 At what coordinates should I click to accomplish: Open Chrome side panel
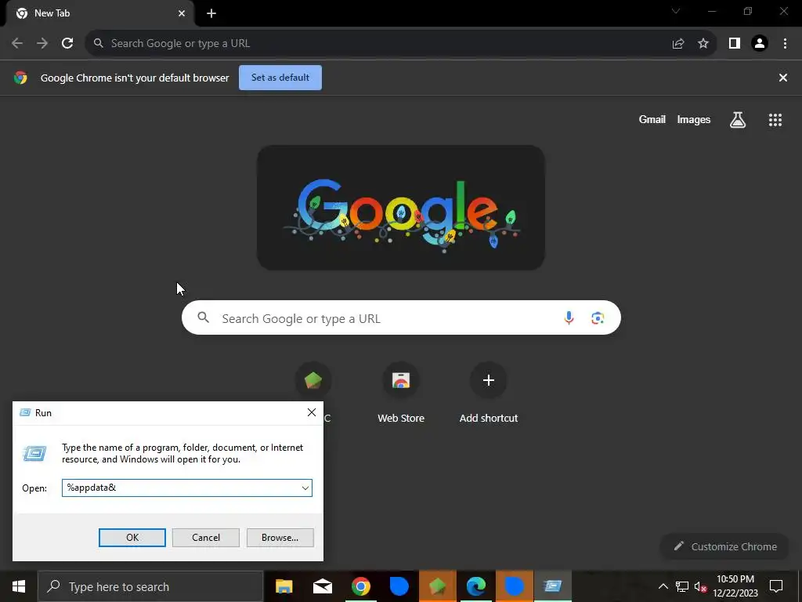click(735, 44)
